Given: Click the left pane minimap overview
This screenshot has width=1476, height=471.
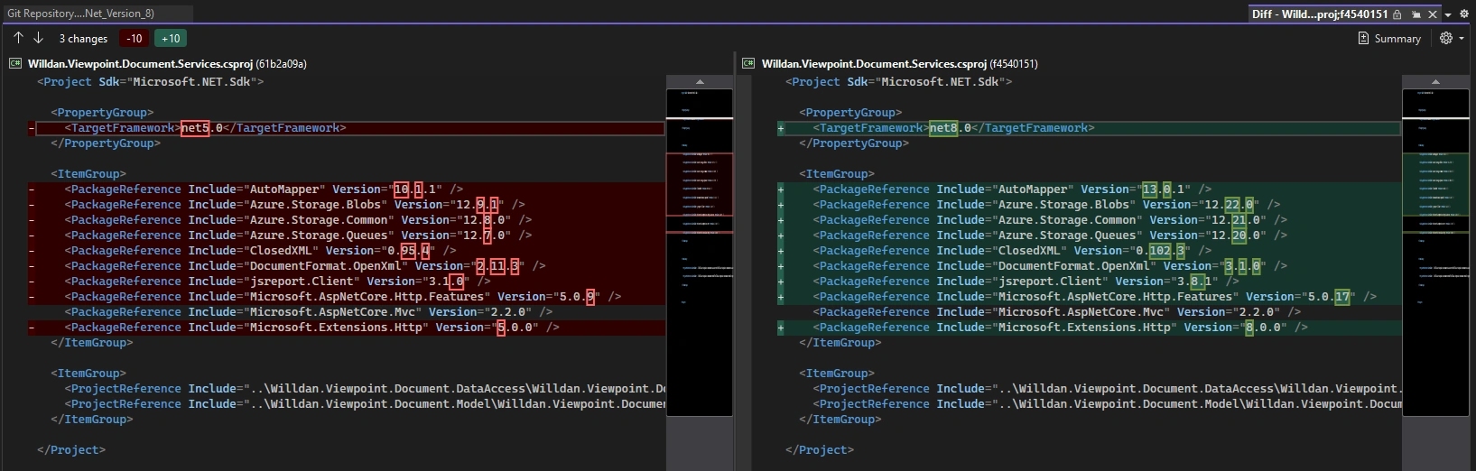Looking at the screenshot, I should click(x=700, y=271).
